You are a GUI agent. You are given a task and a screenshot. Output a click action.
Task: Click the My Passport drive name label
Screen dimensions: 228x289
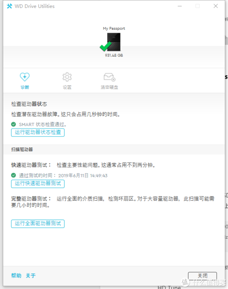114,29
